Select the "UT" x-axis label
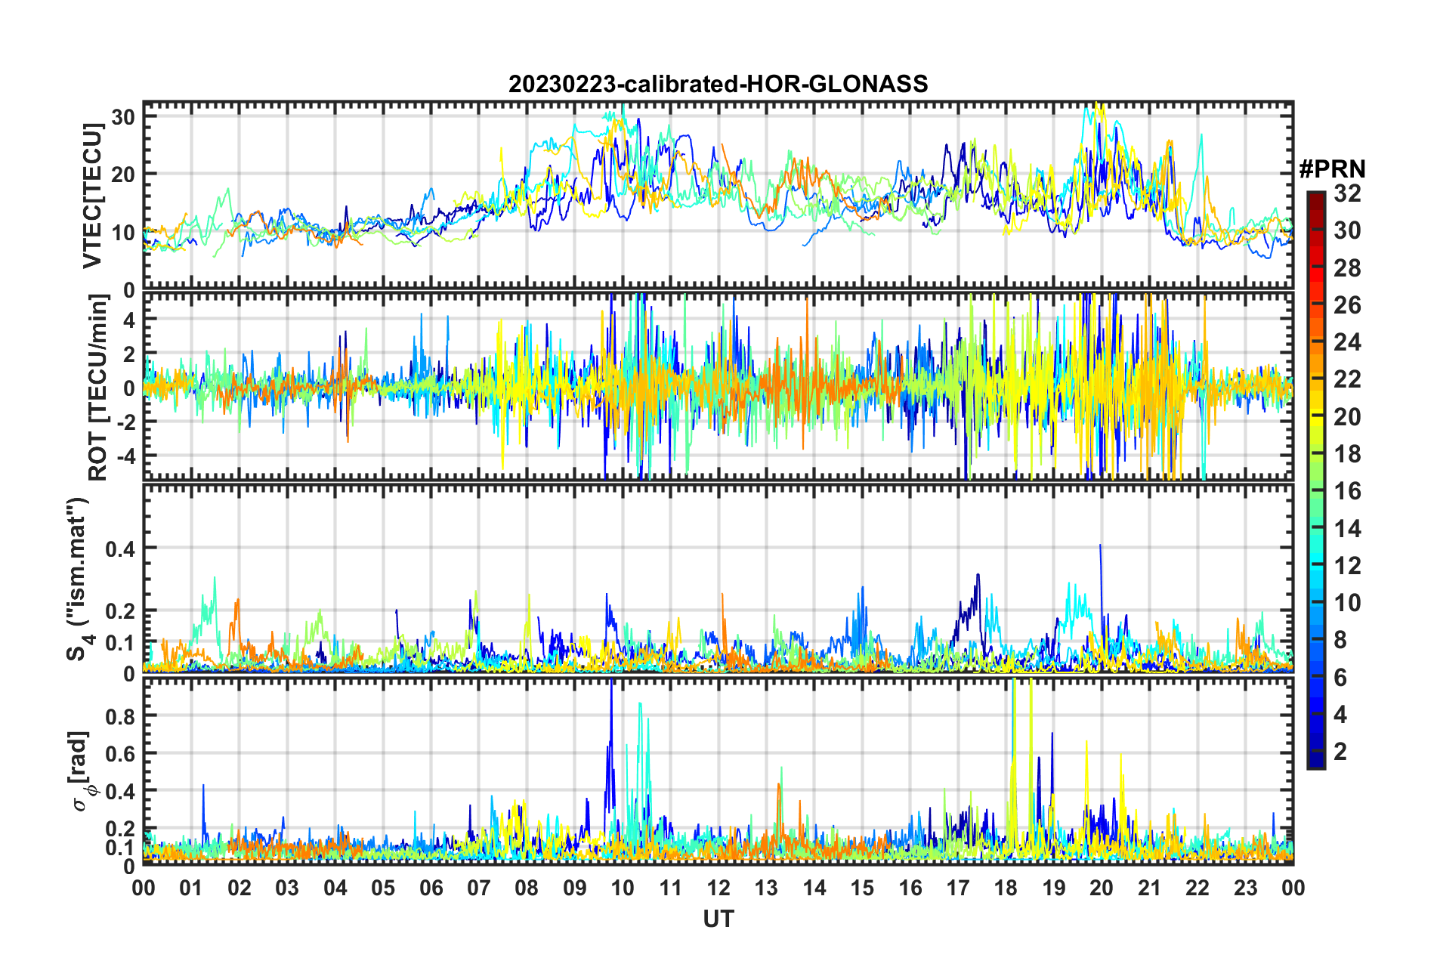 tap(718, 919)
